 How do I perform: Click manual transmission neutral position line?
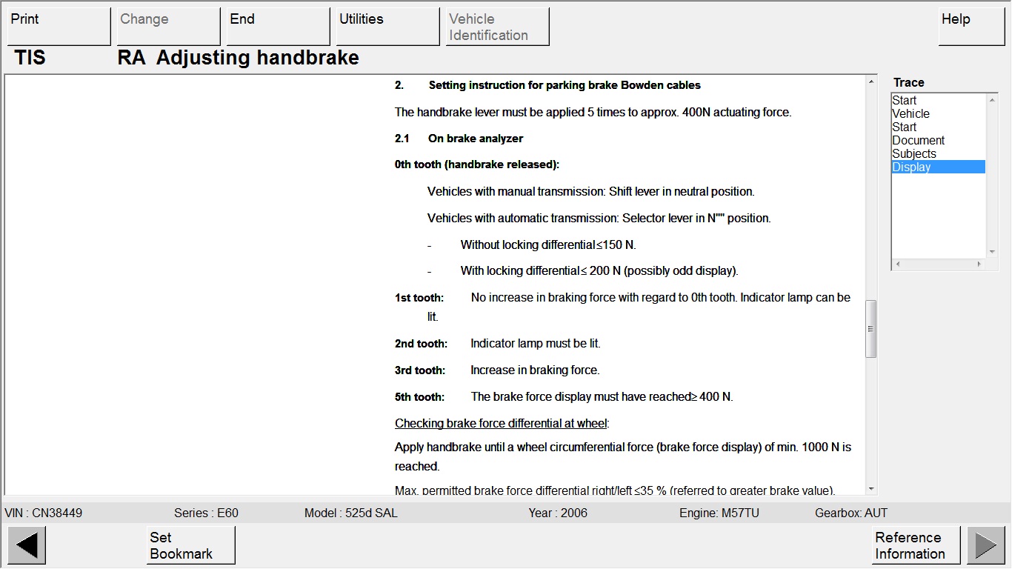590,191
